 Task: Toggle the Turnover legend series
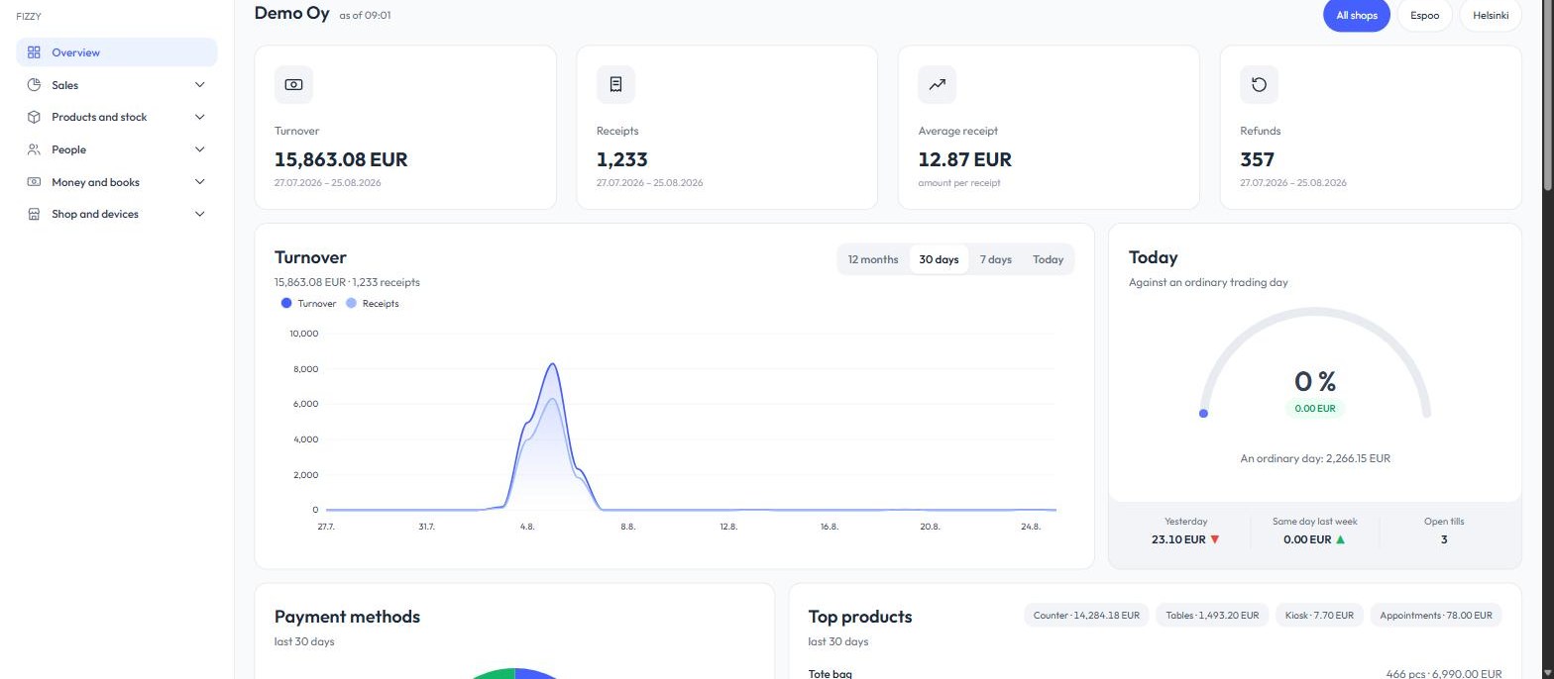click(309, 304)
